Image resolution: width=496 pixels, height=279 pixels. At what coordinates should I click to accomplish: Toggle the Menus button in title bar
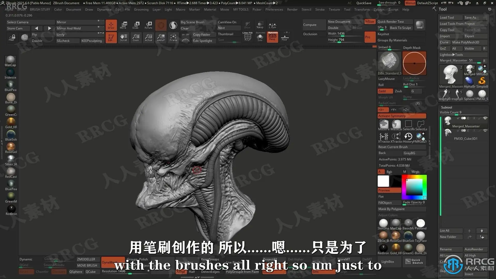point(410,3)
